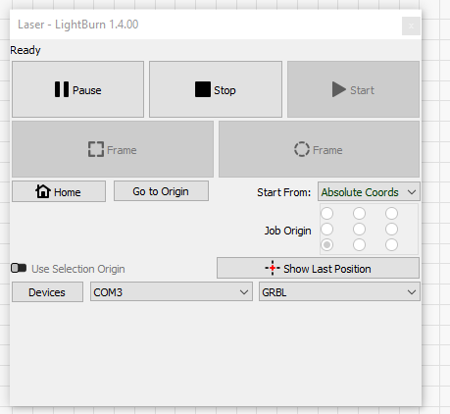The image size is (450, 414).
Task: Click the red crosshair Show Last Position icon
Action: [x=273, y=268]
